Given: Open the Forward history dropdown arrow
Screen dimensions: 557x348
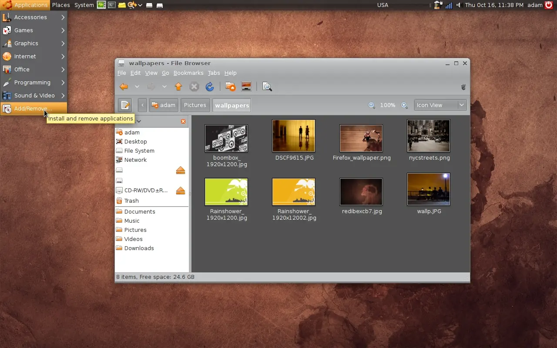Looking at the screenshot, I should pyautogui.click(x=164, y=87).
